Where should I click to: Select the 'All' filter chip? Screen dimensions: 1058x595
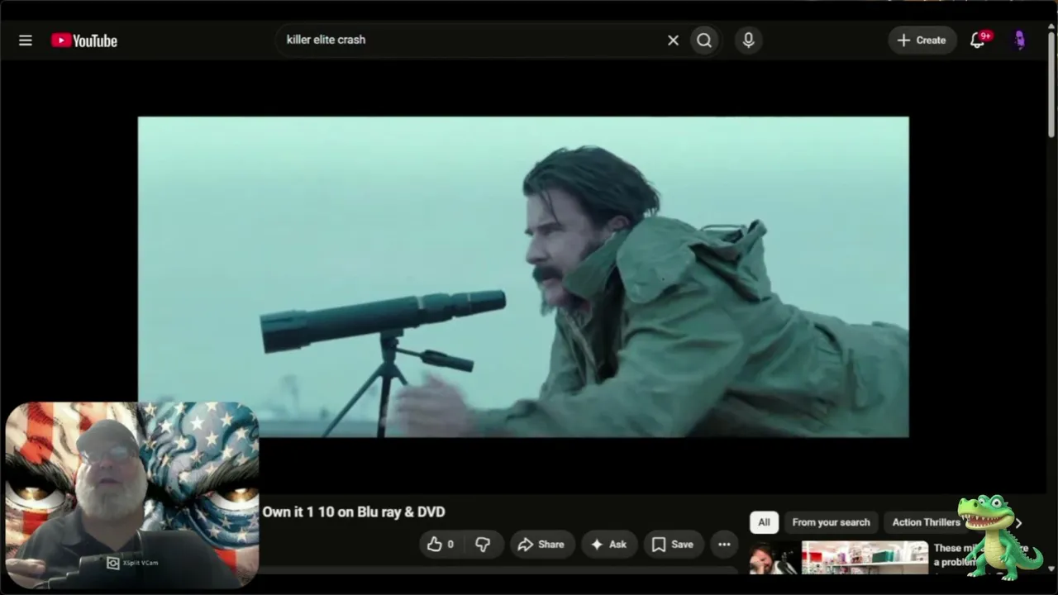pyautogui.click(x=764, y=522)
